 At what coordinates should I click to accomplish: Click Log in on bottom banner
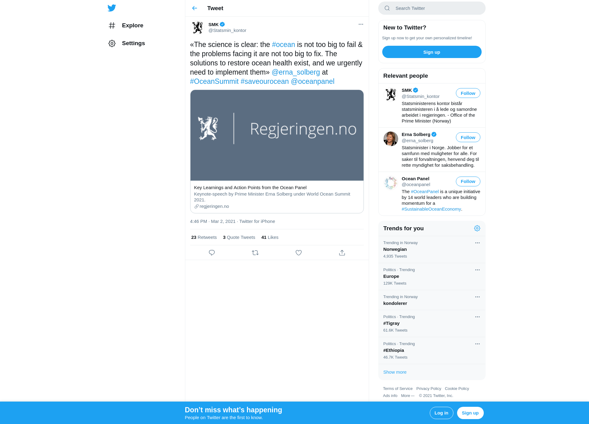point(441,413)
